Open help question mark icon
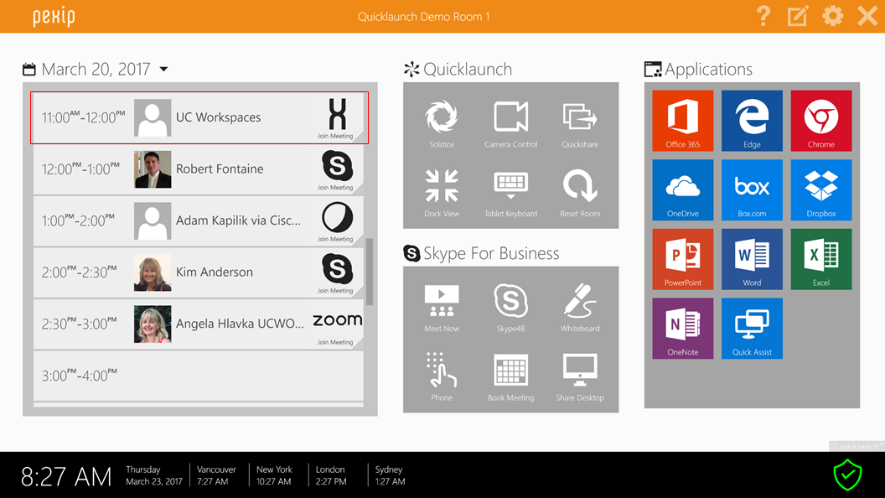This screenshot has width=885, height=498. pos(763,16)
